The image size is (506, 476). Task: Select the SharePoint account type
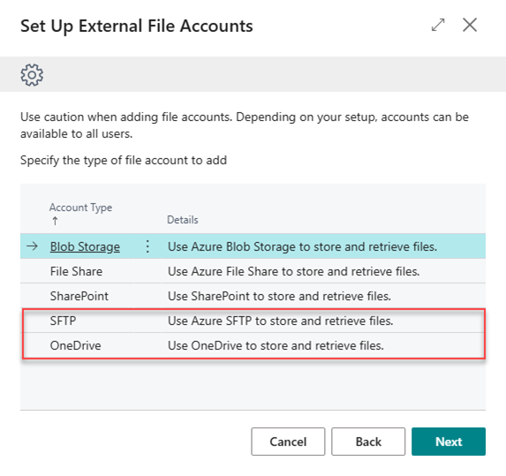[x=79, y=296]
